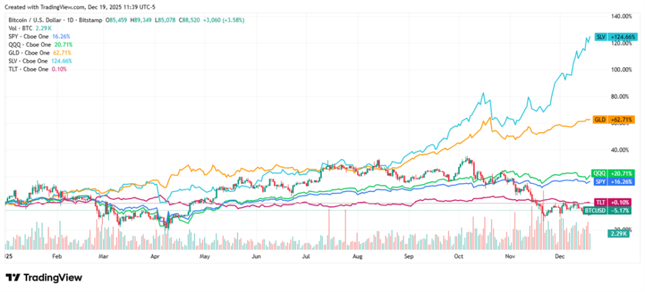Click the Oct label on time axis
The height and width of the screenshot is (292, 645).
(459, 257)
